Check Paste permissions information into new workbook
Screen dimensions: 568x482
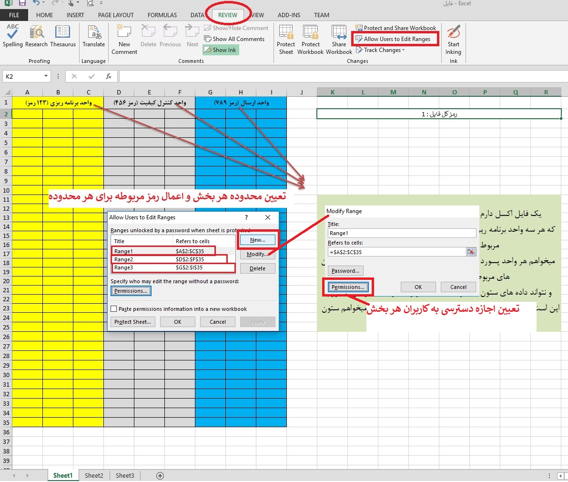[x=114, y=309]
